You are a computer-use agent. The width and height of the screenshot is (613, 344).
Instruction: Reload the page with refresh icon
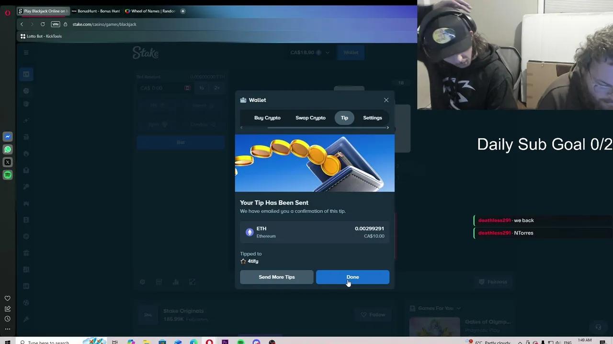(43, 24)
